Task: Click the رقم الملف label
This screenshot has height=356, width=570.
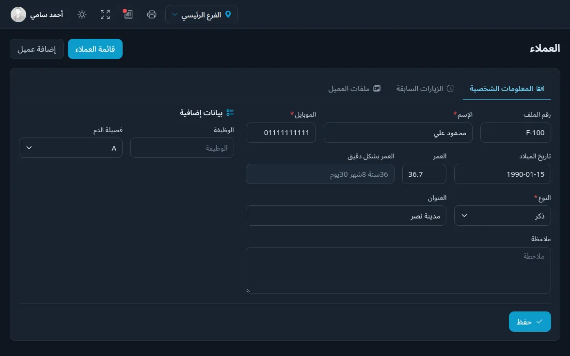Action: click(x=537, y=115)
